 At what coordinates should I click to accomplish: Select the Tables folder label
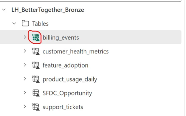(x=41, y=23)
